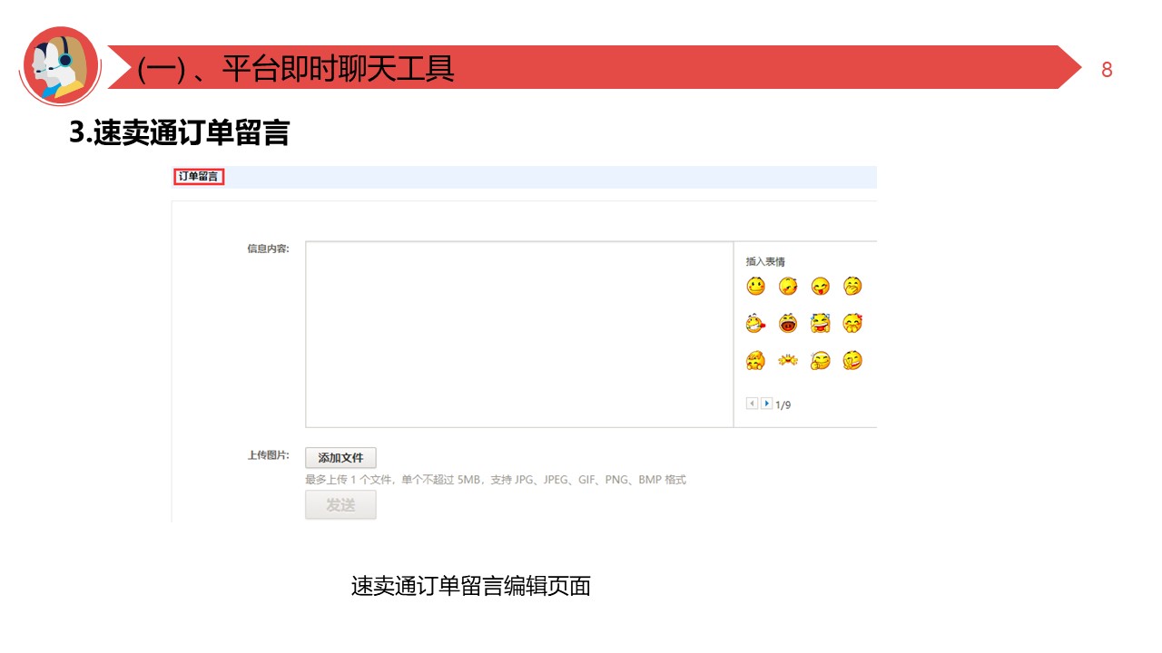Click the slide title 平台即时聊天工具
This screenshot has width=1162, height=653.
[x=338, y=68]
